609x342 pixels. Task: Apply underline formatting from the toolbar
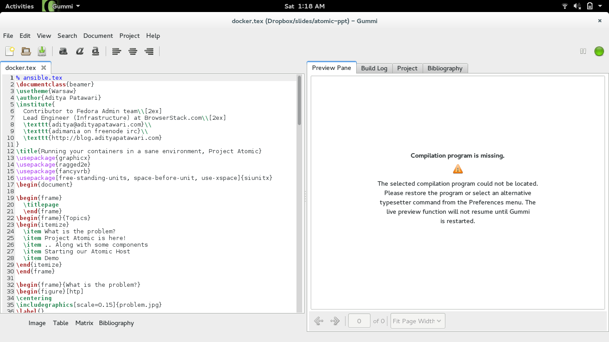click(x=95, y=51)
